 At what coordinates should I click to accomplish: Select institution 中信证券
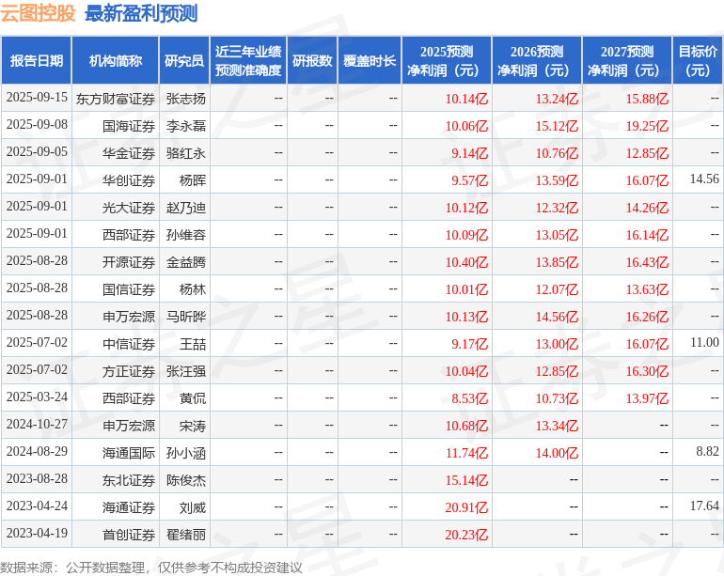(x=129, y=344)
